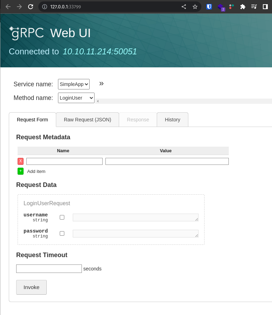Click the password string text area
This screenshot has height=315, width=272.
tap(136, 234)
